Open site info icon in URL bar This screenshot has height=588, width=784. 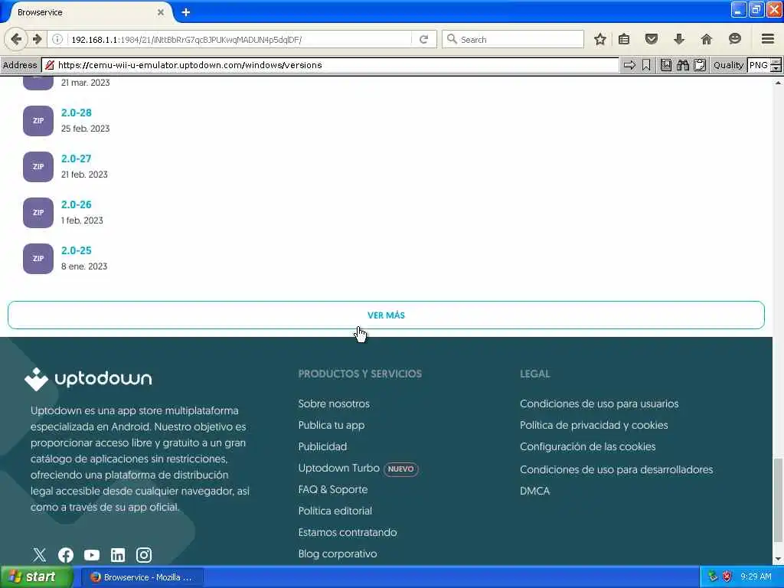57,39
